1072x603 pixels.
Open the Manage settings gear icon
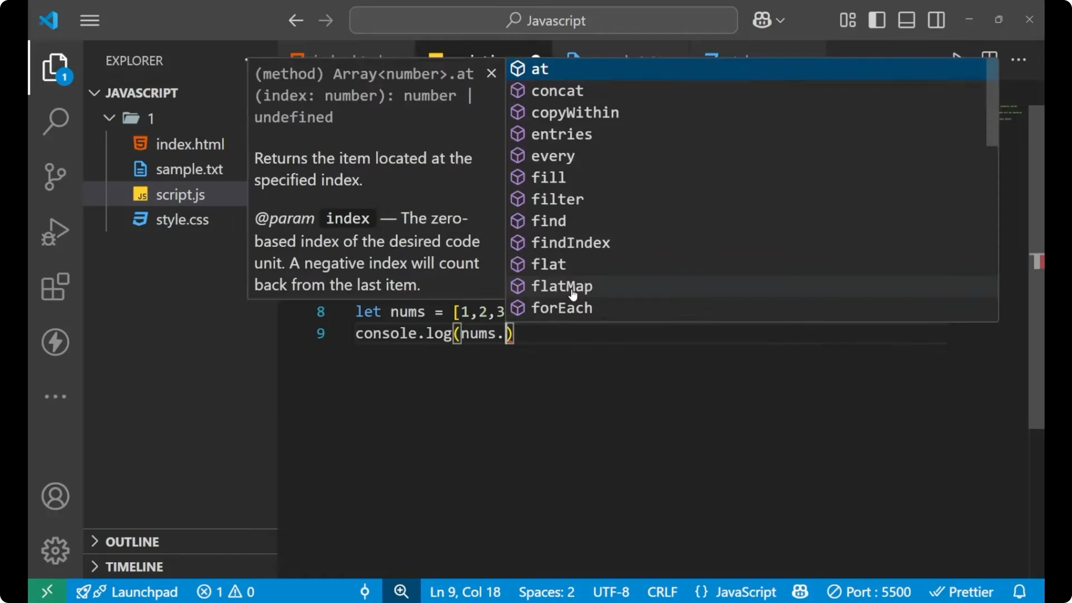(55, 550)
